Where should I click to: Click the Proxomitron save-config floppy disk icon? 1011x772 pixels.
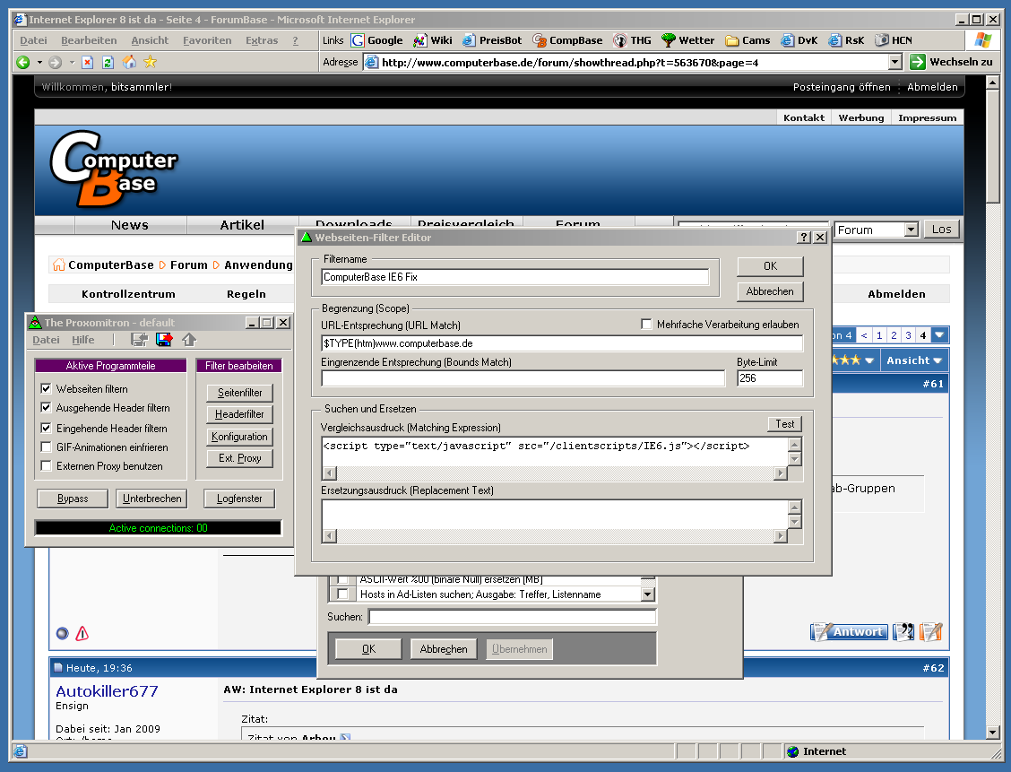point(164,339)
